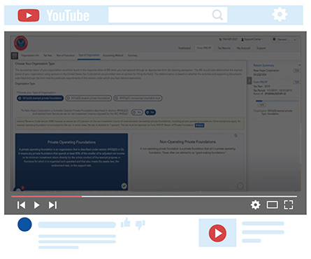Enter fullscreen mode

tap(289, 205)
